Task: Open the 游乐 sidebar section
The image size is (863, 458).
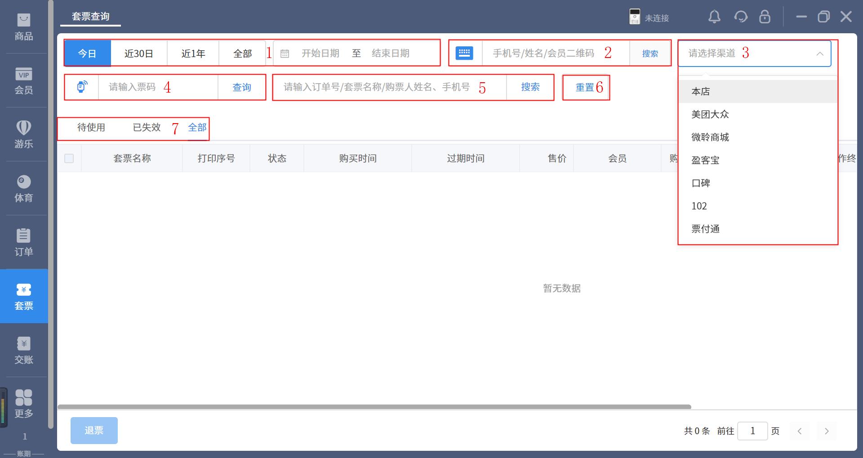Action: click(24, 135)
